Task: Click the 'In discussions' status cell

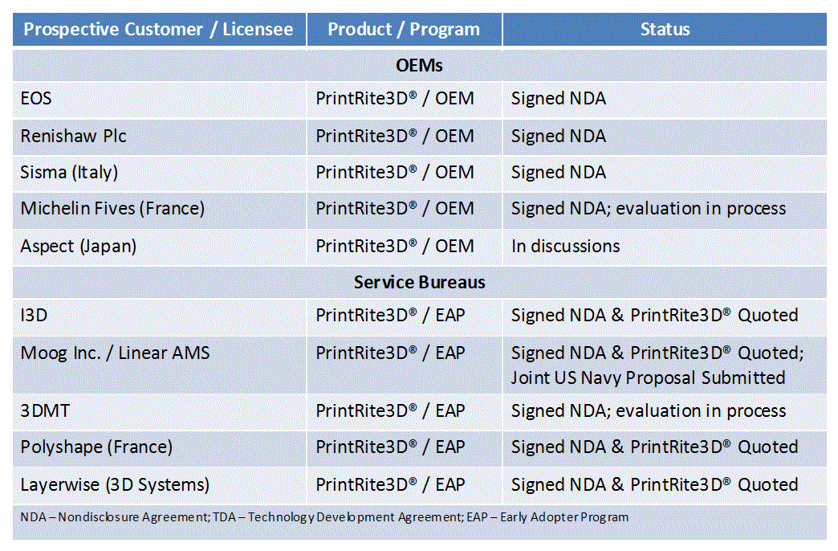Action: [x=565, y=246]
